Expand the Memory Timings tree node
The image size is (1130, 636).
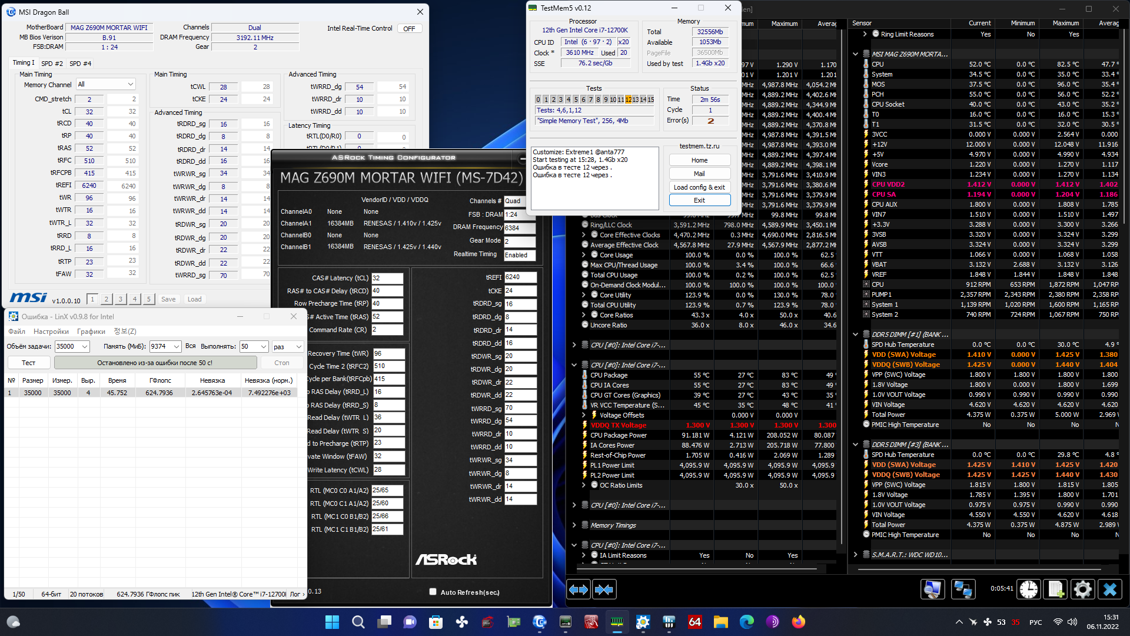[574, 525]
